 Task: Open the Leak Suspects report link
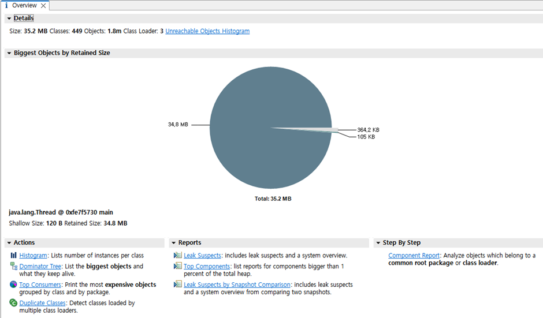(203, 255)
